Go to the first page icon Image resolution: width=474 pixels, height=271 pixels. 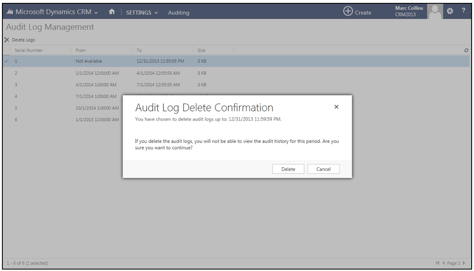coord(437,263)
